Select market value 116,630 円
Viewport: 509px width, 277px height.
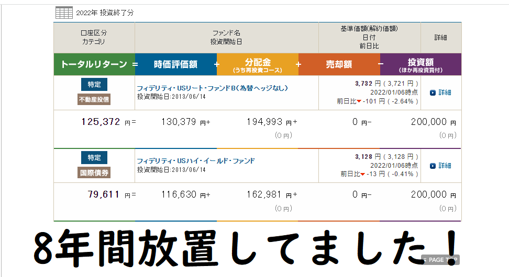point(183,195)
